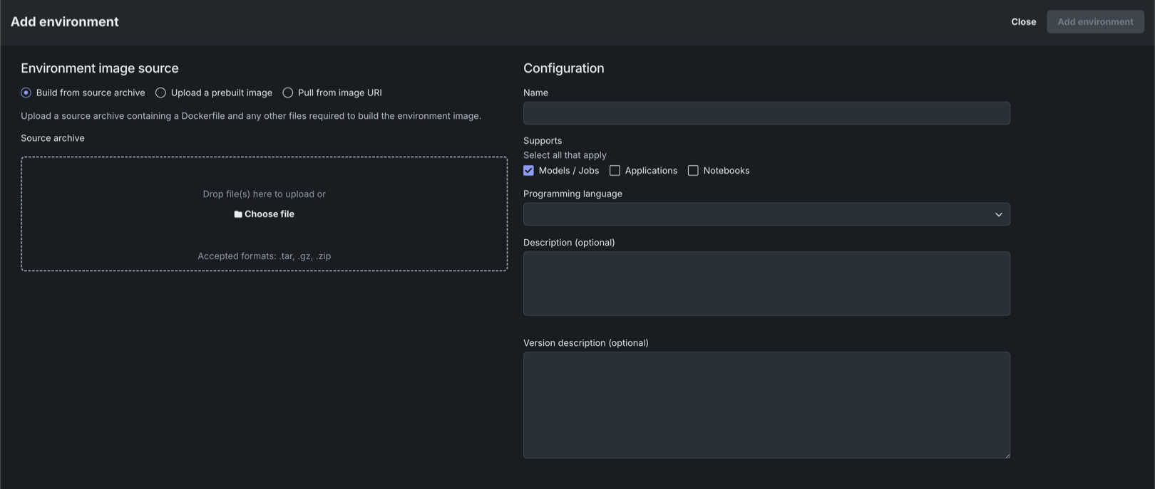Focus the Name input field
Viewport: 1155px width, 489px height.
[x=766, y=113]
